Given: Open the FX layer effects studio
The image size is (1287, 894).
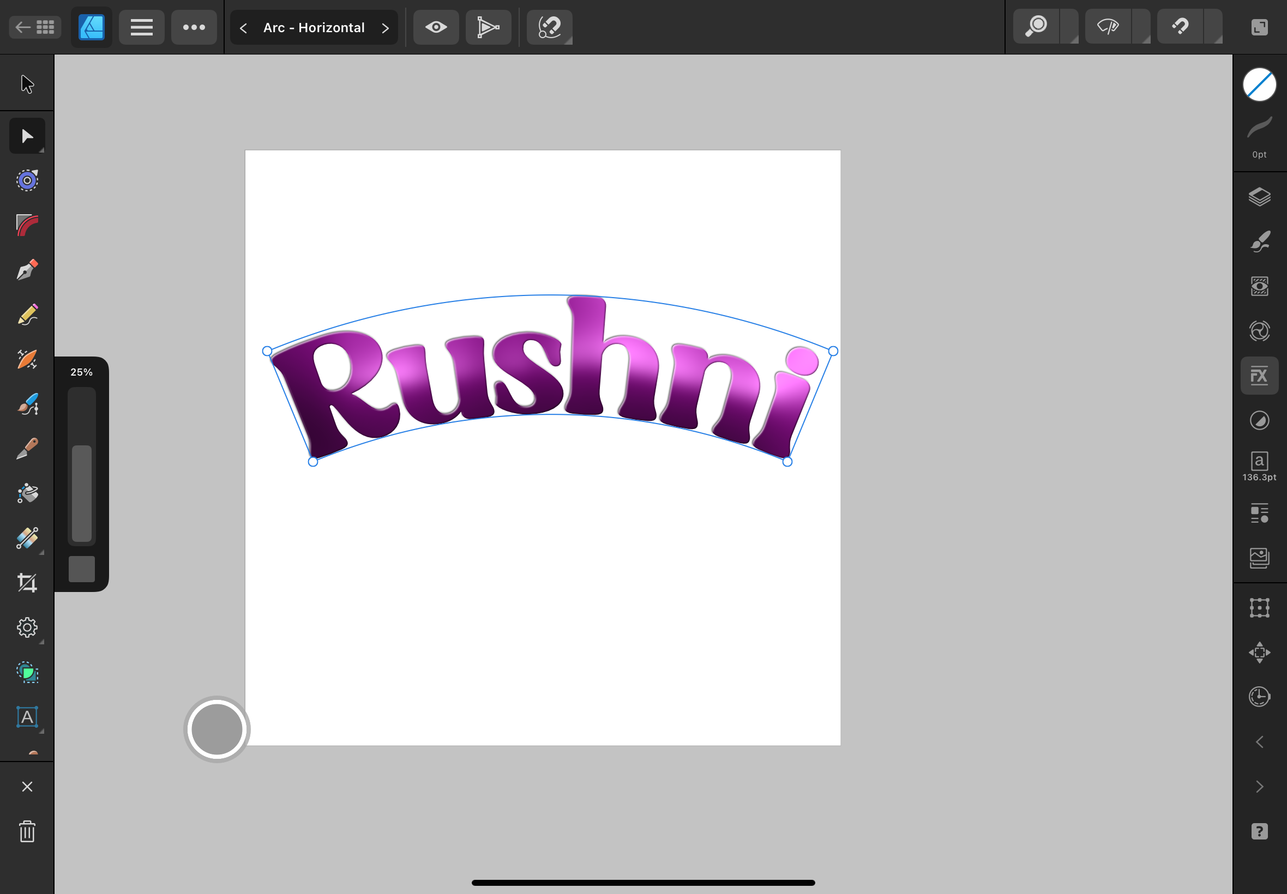Looking at the screenshot, I should pyautogui.click(x=1260, y=376).
